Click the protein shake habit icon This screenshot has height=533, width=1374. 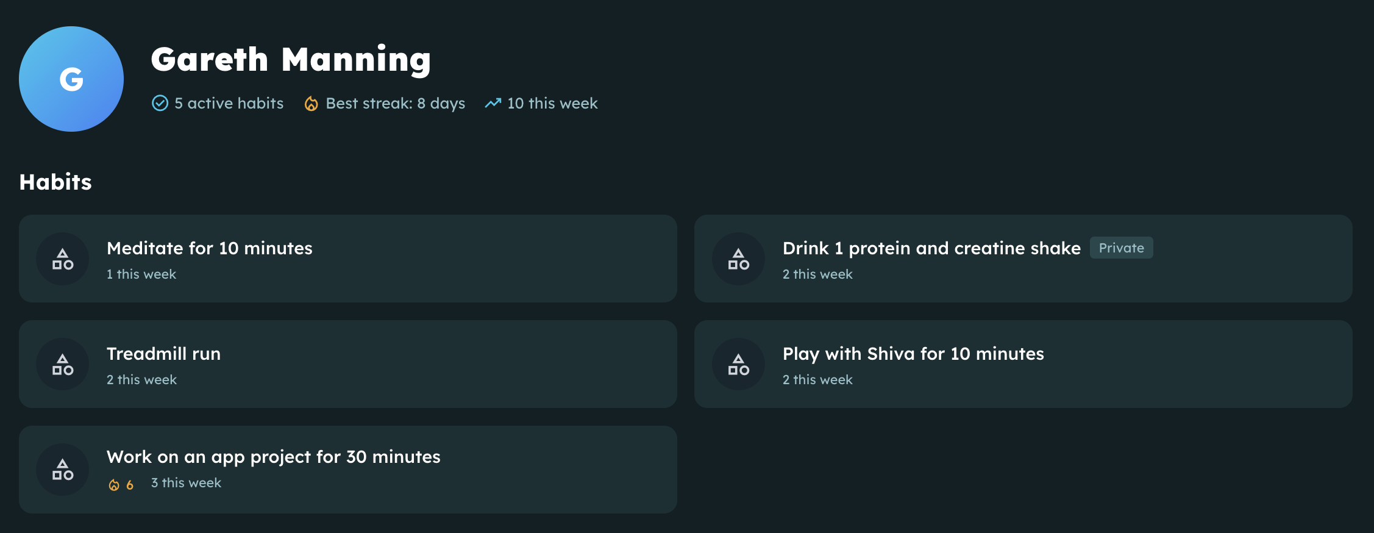tap(738, 259)
